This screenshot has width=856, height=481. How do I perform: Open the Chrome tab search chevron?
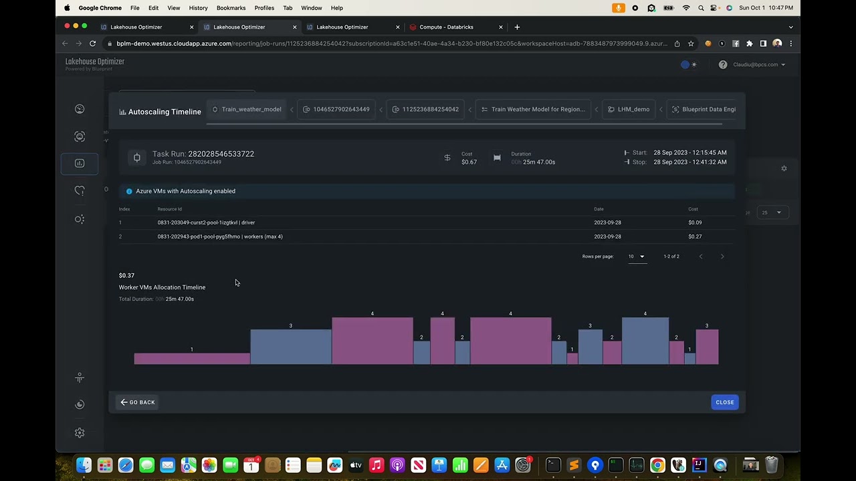(791, 27)
